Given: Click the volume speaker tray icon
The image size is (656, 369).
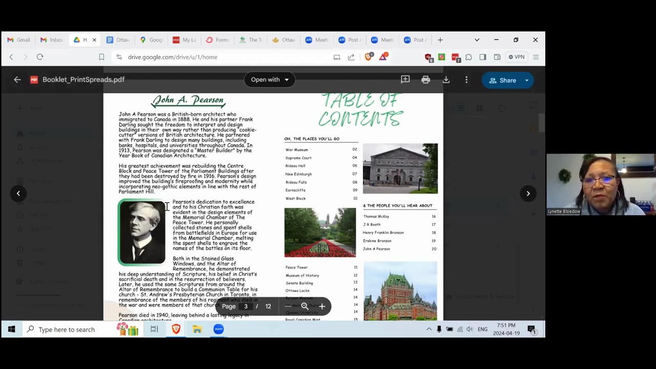Looking at the screenshot, I should click(469, 329).
